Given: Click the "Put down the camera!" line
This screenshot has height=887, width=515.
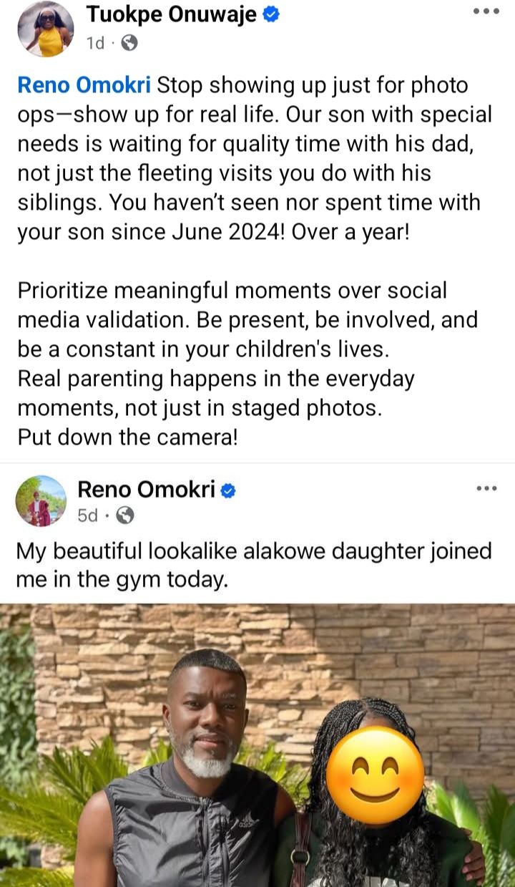Looking at the screenshot, I should coord(127,437).
